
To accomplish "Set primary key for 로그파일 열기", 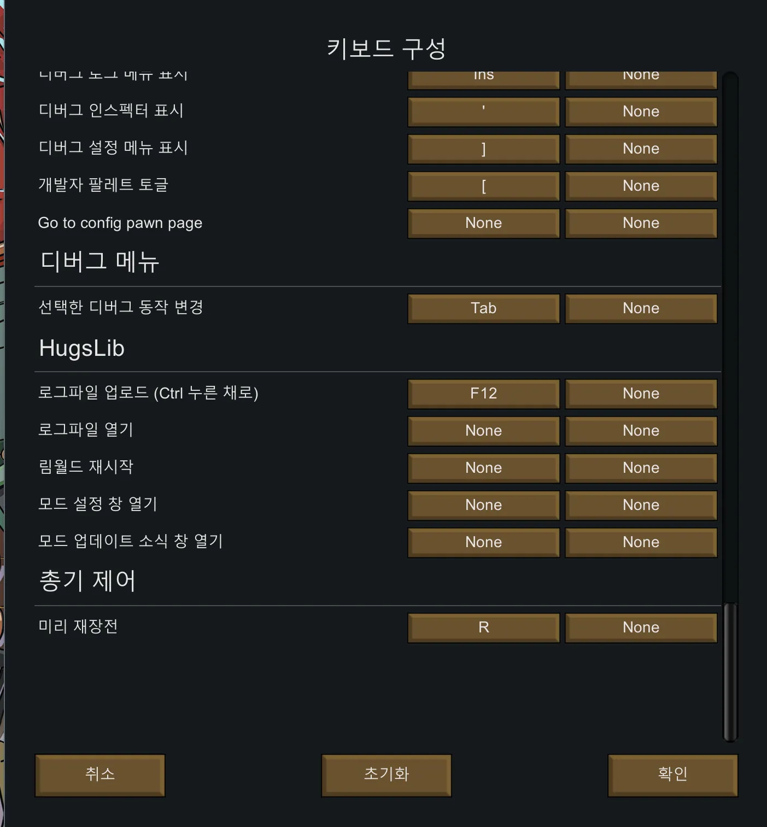I will pos(483,431).
